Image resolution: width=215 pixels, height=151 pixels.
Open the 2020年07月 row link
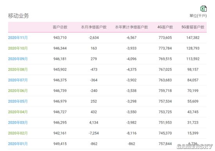(18, 80)
